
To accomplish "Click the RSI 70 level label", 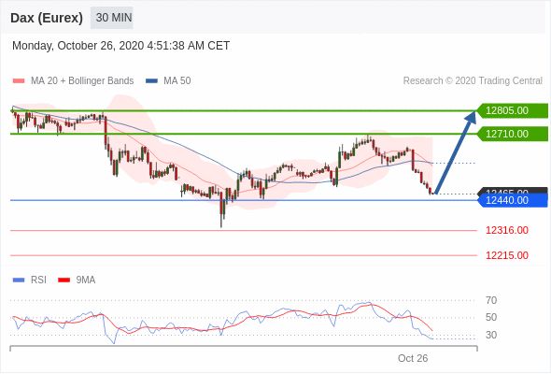I will [x=491, y=300].
